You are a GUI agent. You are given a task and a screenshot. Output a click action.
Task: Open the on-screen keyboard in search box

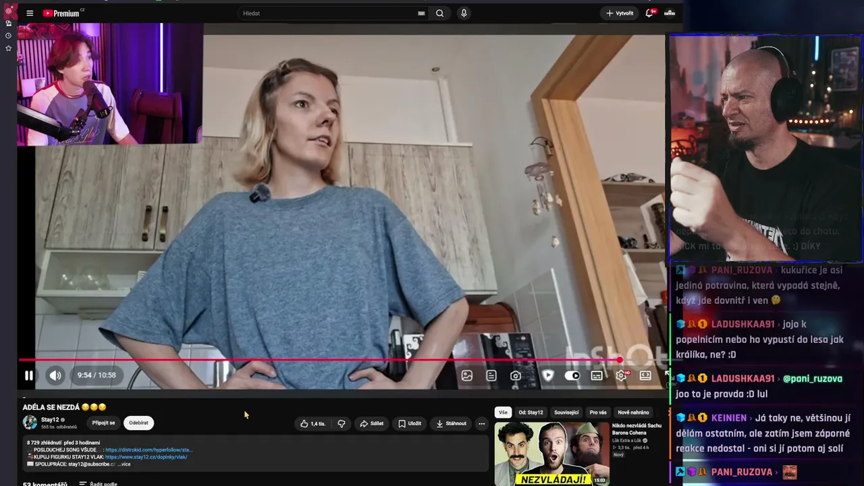pyautogui.click(x=421, y=13)
